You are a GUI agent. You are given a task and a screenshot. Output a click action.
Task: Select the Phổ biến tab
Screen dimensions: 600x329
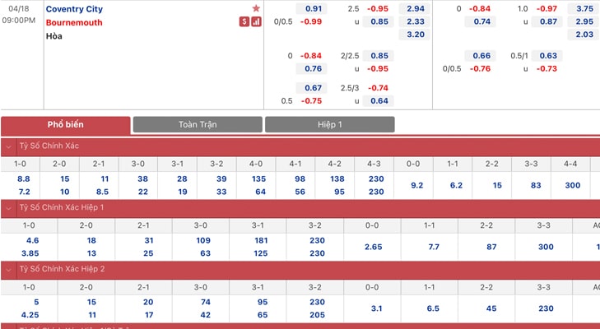click(66, 125)
